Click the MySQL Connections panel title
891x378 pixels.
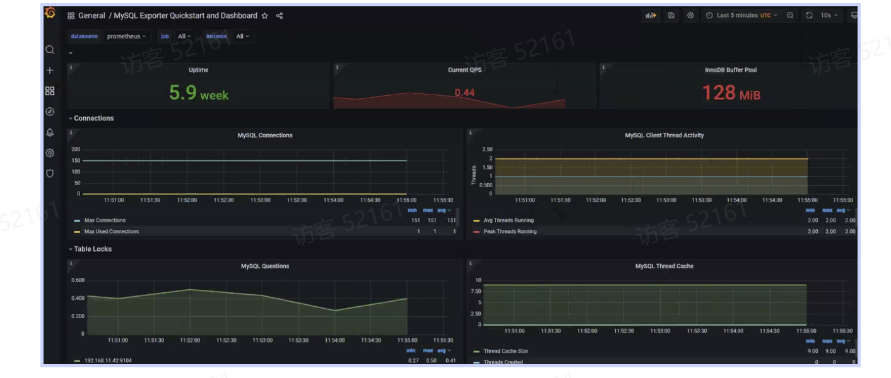[x=265, y=135]
